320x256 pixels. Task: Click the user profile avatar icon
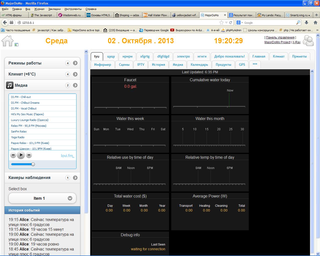tap(308, 41)
